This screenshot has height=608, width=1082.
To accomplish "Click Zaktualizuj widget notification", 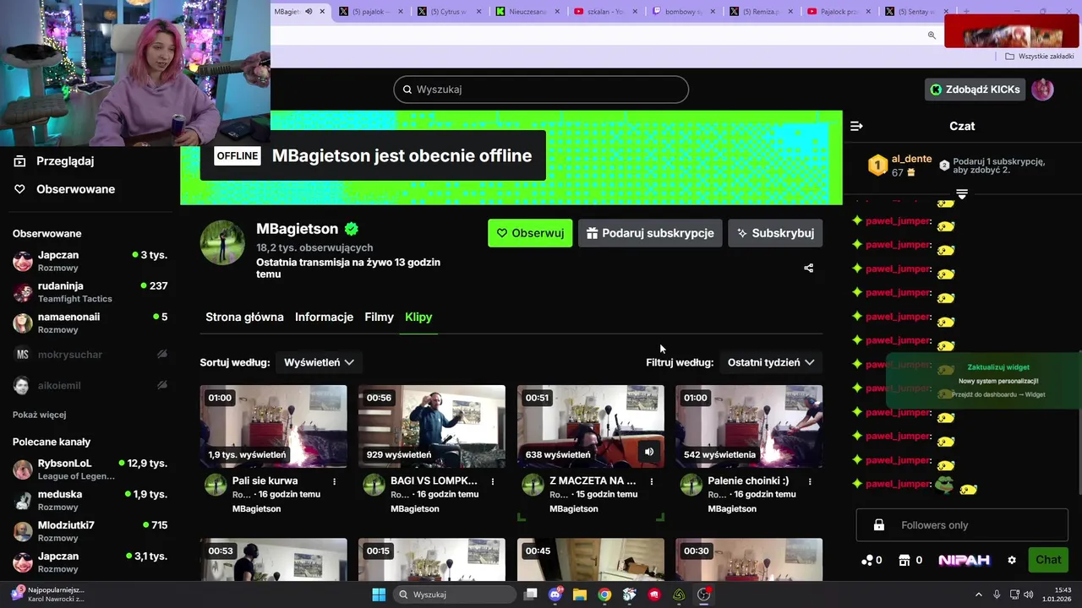I will (998, 367).
